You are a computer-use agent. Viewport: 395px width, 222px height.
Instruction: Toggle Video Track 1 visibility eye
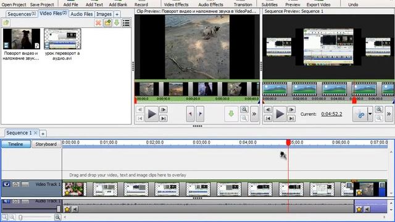[7, 184]
